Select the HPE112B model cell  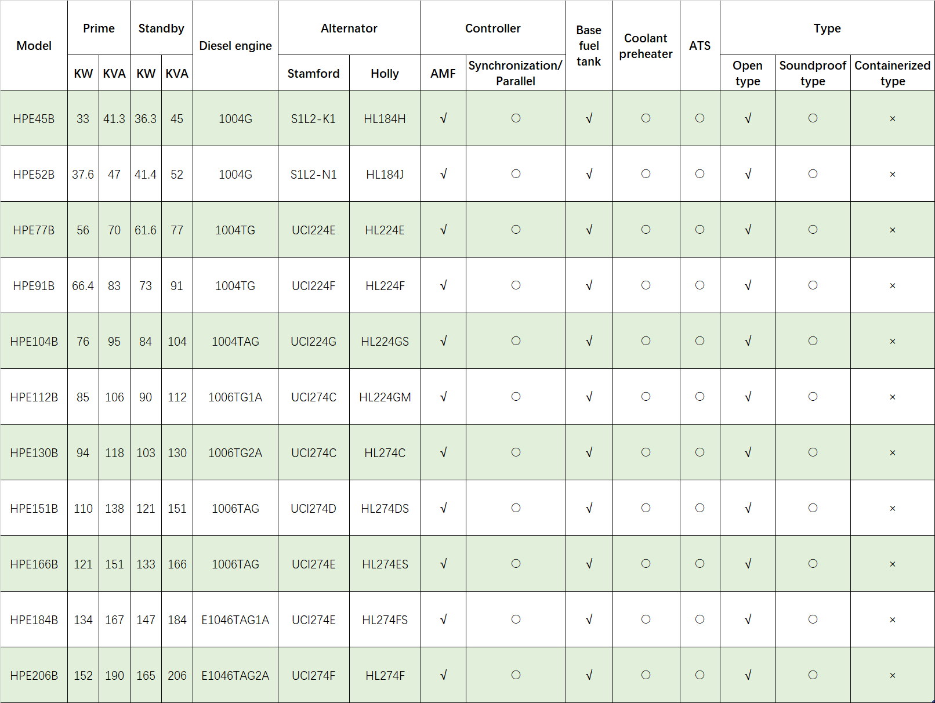(x=34, y=397)
